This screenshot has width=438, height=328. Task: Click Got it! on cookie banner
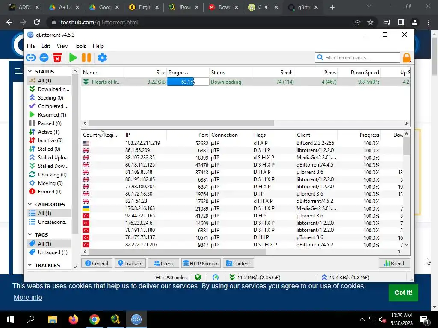pyautogui.click(x=403, y=293)
